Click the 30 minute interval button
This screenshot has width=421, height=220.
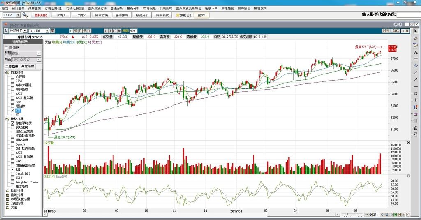[119, 31]
